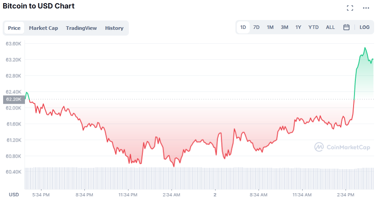Click the green peak of the price line
The height and width of the screenshot is (199, 375).
tap(365, 48)
